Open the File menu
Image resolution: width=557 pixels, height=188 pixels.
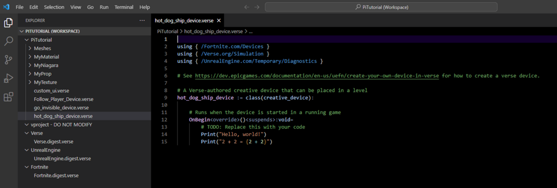click(20, 7)
